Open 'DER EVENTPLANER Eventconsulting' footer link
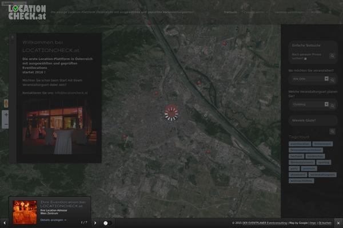Image resolution: width=343 pixels, height=228 pixels. (265, 223)
